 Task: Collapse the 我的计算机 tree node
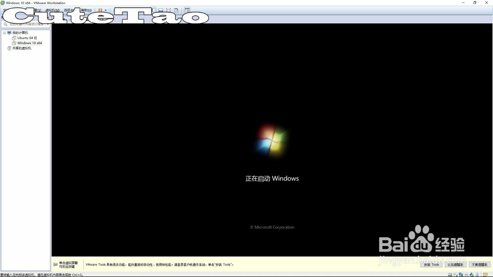[4, 32]
